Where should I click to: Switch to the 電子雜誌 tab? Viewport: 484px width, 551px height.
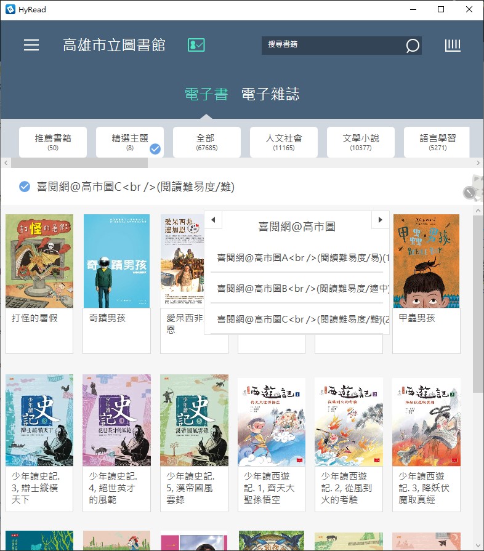pos(270,94)
